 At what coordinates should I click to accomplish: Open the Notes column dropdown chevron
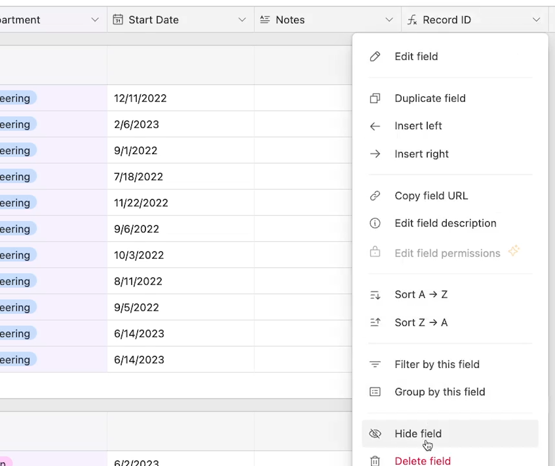(x=389, y=20)
